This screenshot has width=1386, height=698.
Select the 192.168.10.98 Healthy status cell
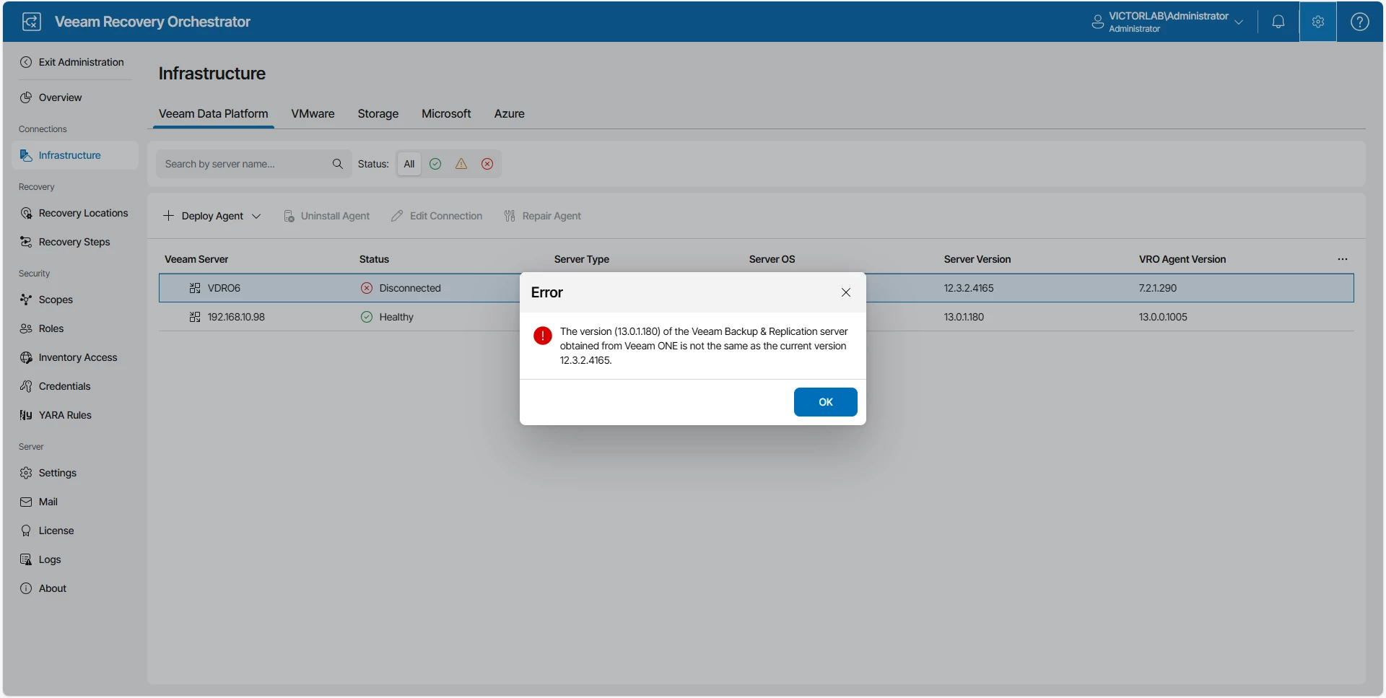[387, 317]
